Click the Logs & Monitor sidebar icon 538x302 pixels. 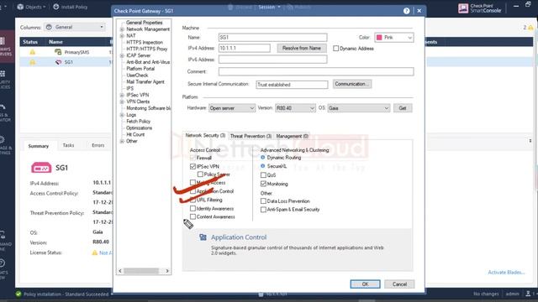point(3,107)
